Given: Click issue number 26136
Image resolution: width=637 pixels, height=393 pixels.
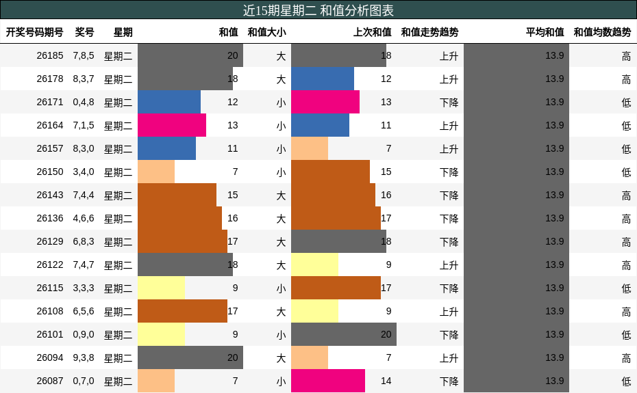Looking at the screenshot, I should (50, 218).
